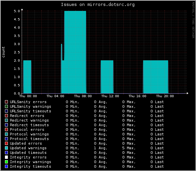Click the 'Updated timeouts' legend label

(28, 153)
